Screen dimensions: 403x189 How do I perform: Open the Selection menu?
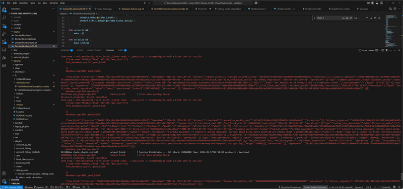tap(23, 3)
